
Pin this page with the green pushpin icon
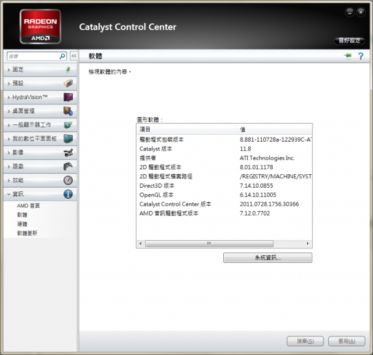click(x=347, y=56)
